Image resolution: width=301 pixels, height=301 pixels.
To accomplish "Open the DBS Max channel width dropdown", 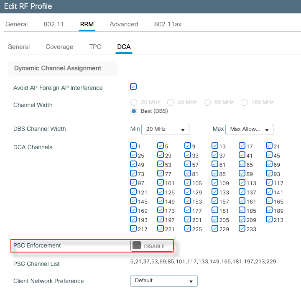I will (x=249, y=129).
